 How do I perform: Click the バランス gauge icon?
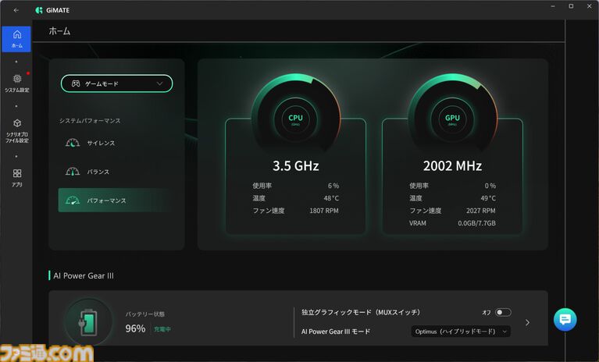pyautogui.click(x=73, y=172)
